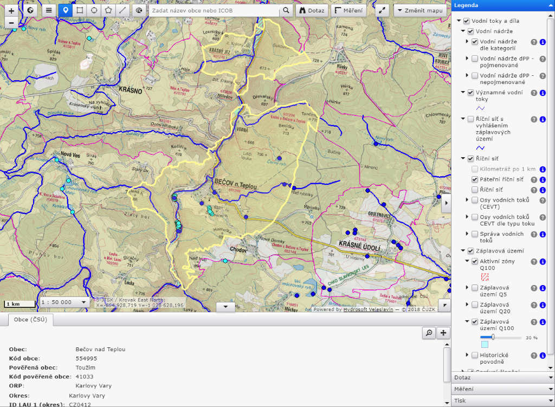555x407 pixels.
Task: Enable Vodní nádrže dPP - pojmenované layer
Action: click(x=475, y=59)
